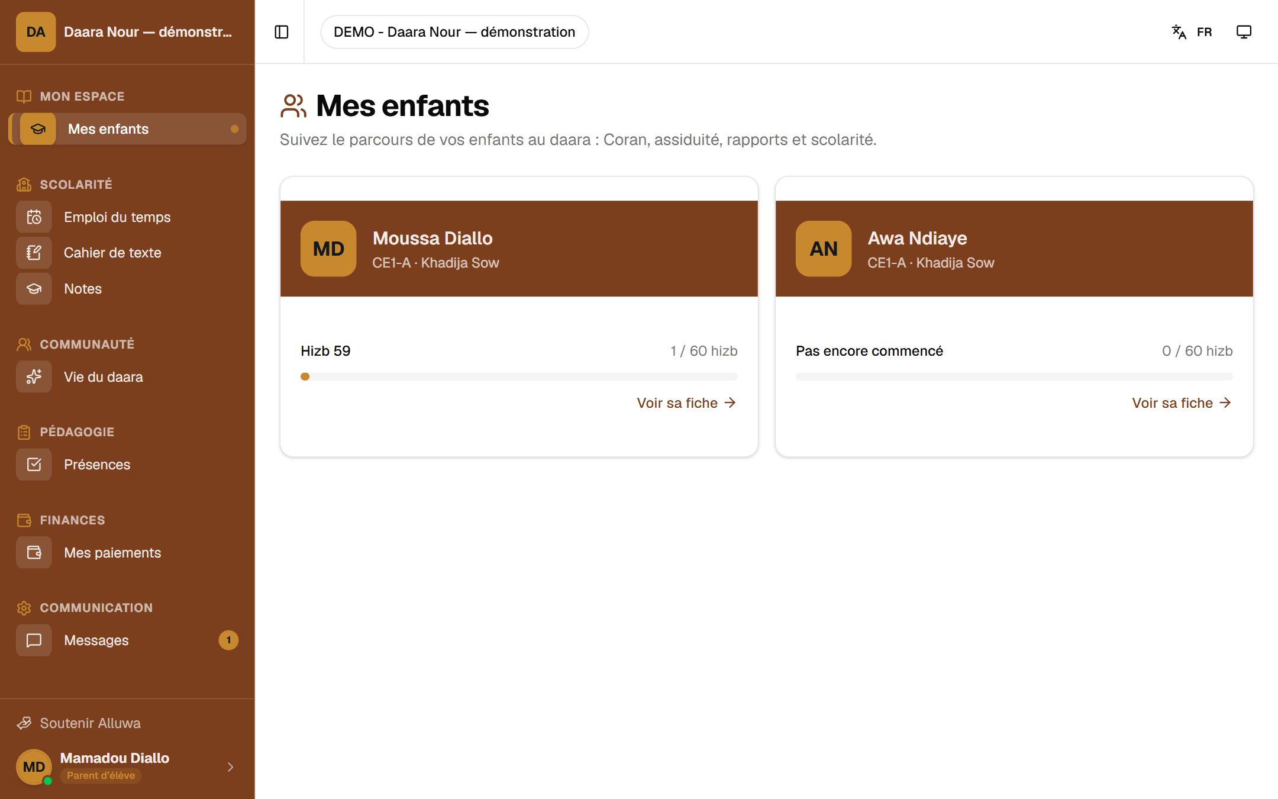Click the Notes graduation cap icon

tap(34, 289)
